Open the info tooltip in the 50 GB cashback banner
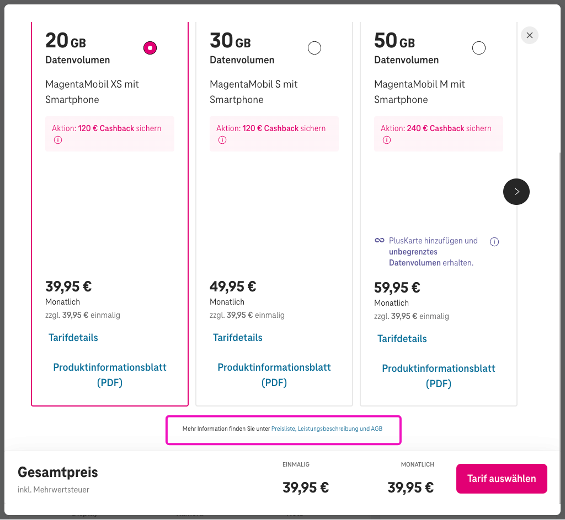This screenshot has width=565, height=520. (387, 140)
